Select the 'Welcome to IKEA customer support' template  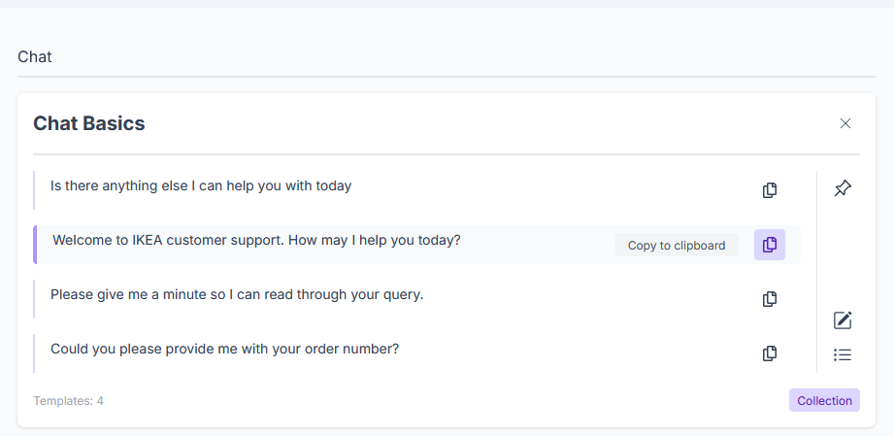click(256, 240)
